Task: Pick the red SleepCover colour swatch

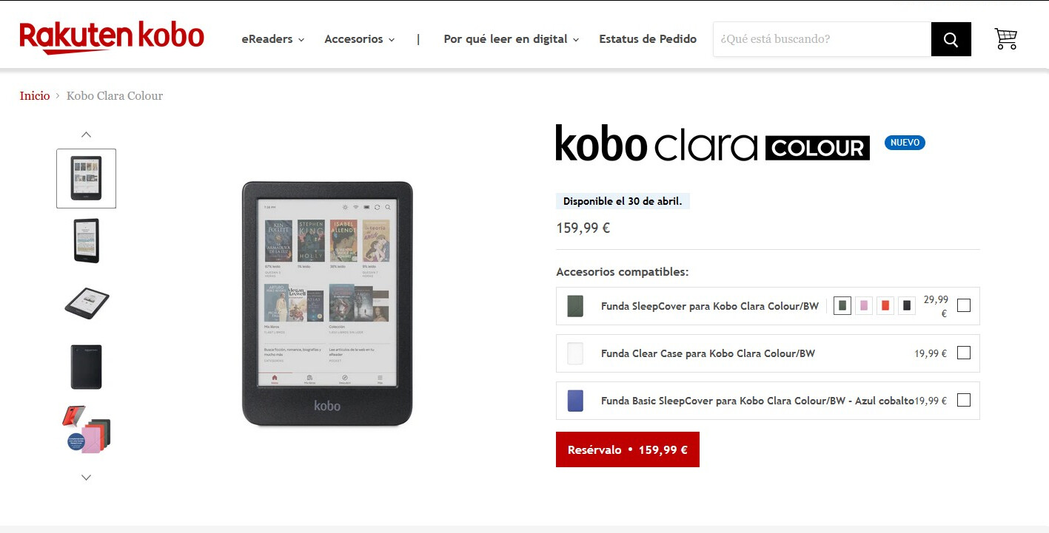Action: pyautogui.click(x=885, y=305)
